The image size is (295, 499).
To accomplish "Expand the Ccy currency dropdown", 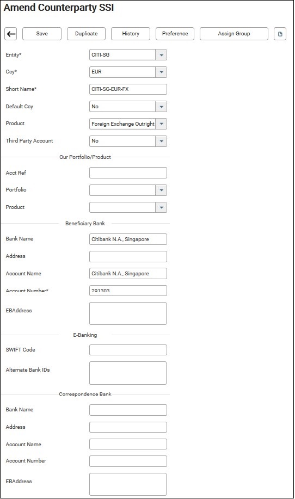I will [161, 72].
